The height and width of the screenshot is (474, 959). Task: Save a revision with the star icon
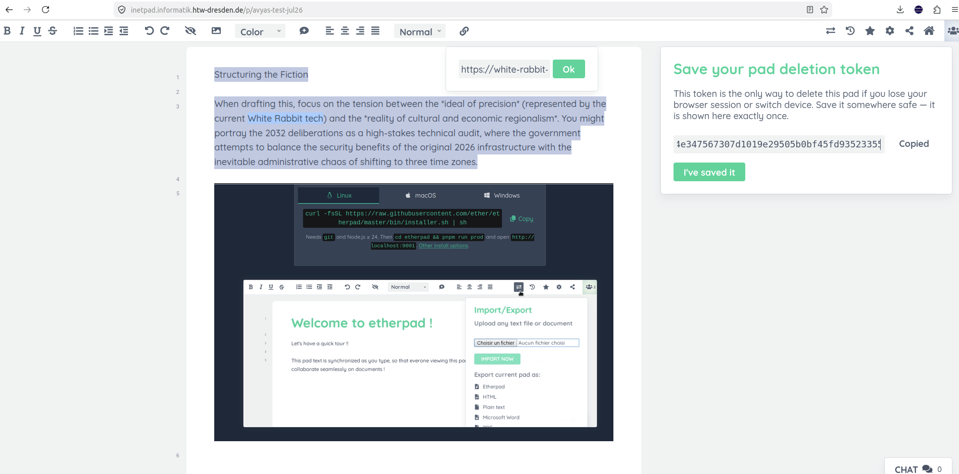[870, 31]
